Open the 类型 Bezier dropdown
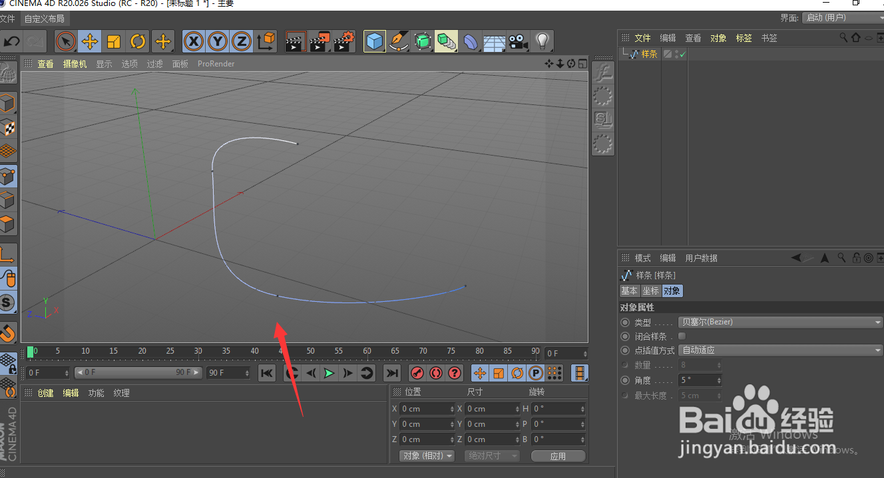 [x=781, y=322]
